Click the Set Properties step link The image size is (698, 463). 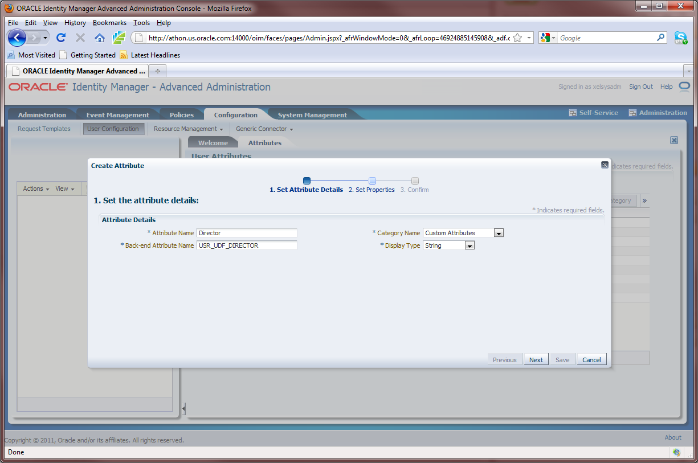[x=372, y=190]
